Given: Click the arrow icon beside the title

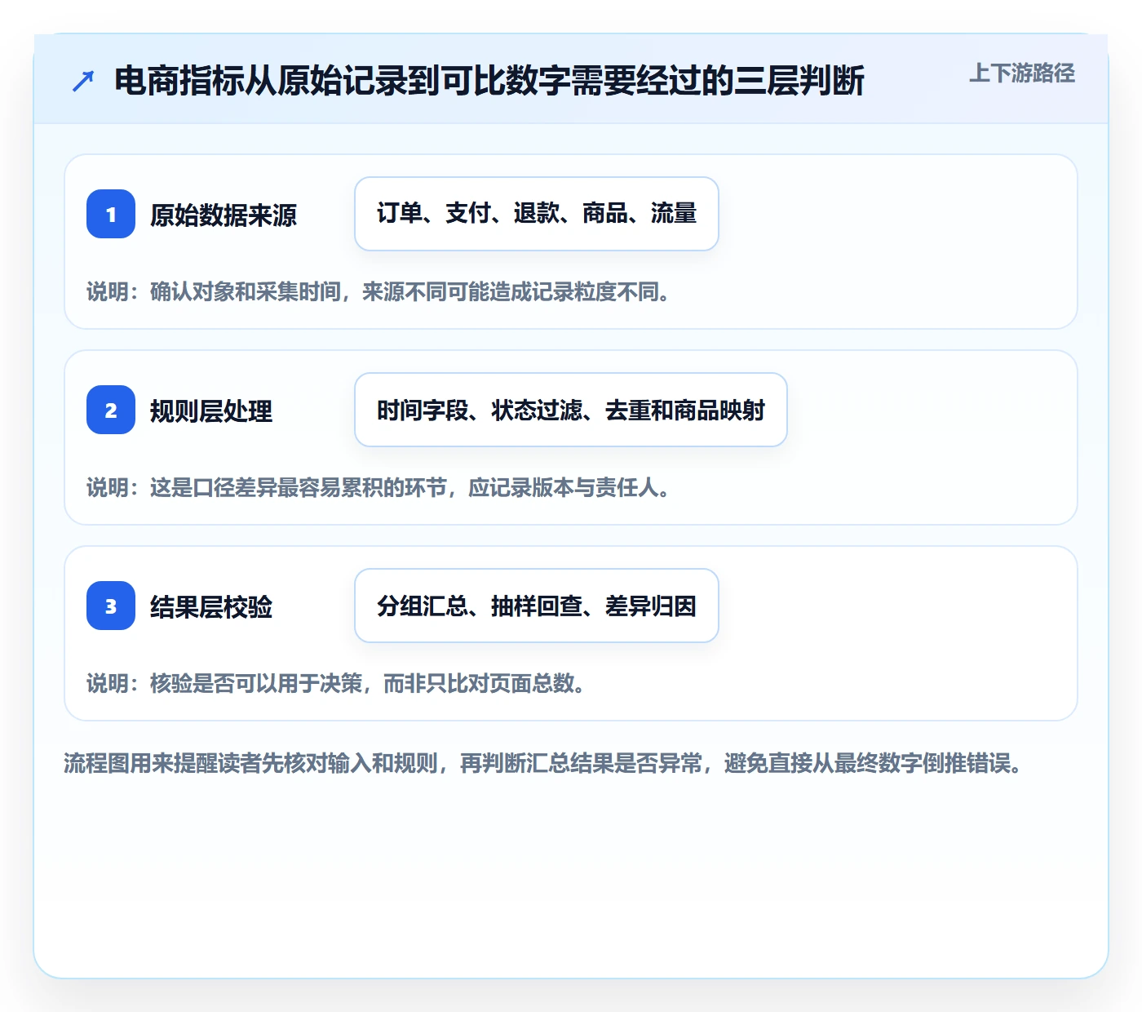Looking at the screenshot, I should point(83,81).
